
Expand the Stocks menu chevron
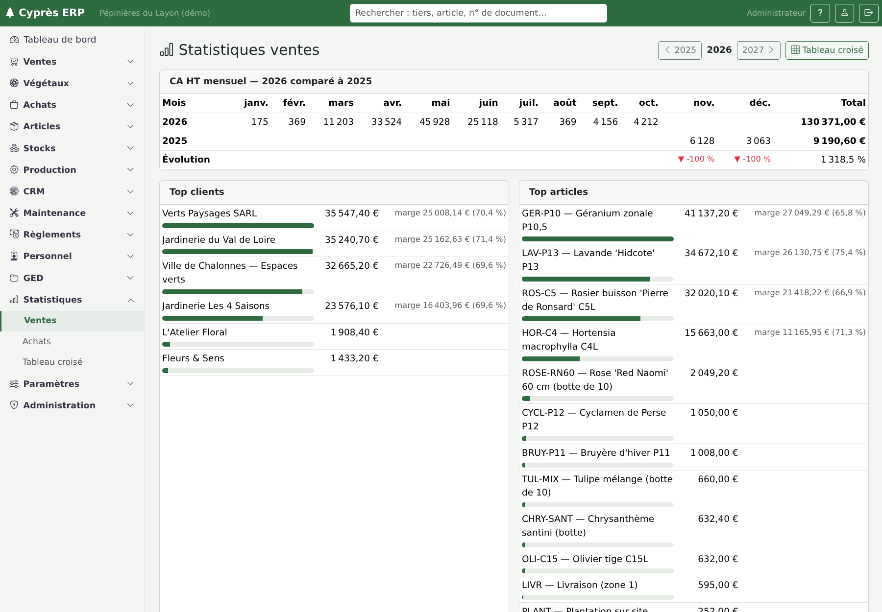tap(130, 148)
